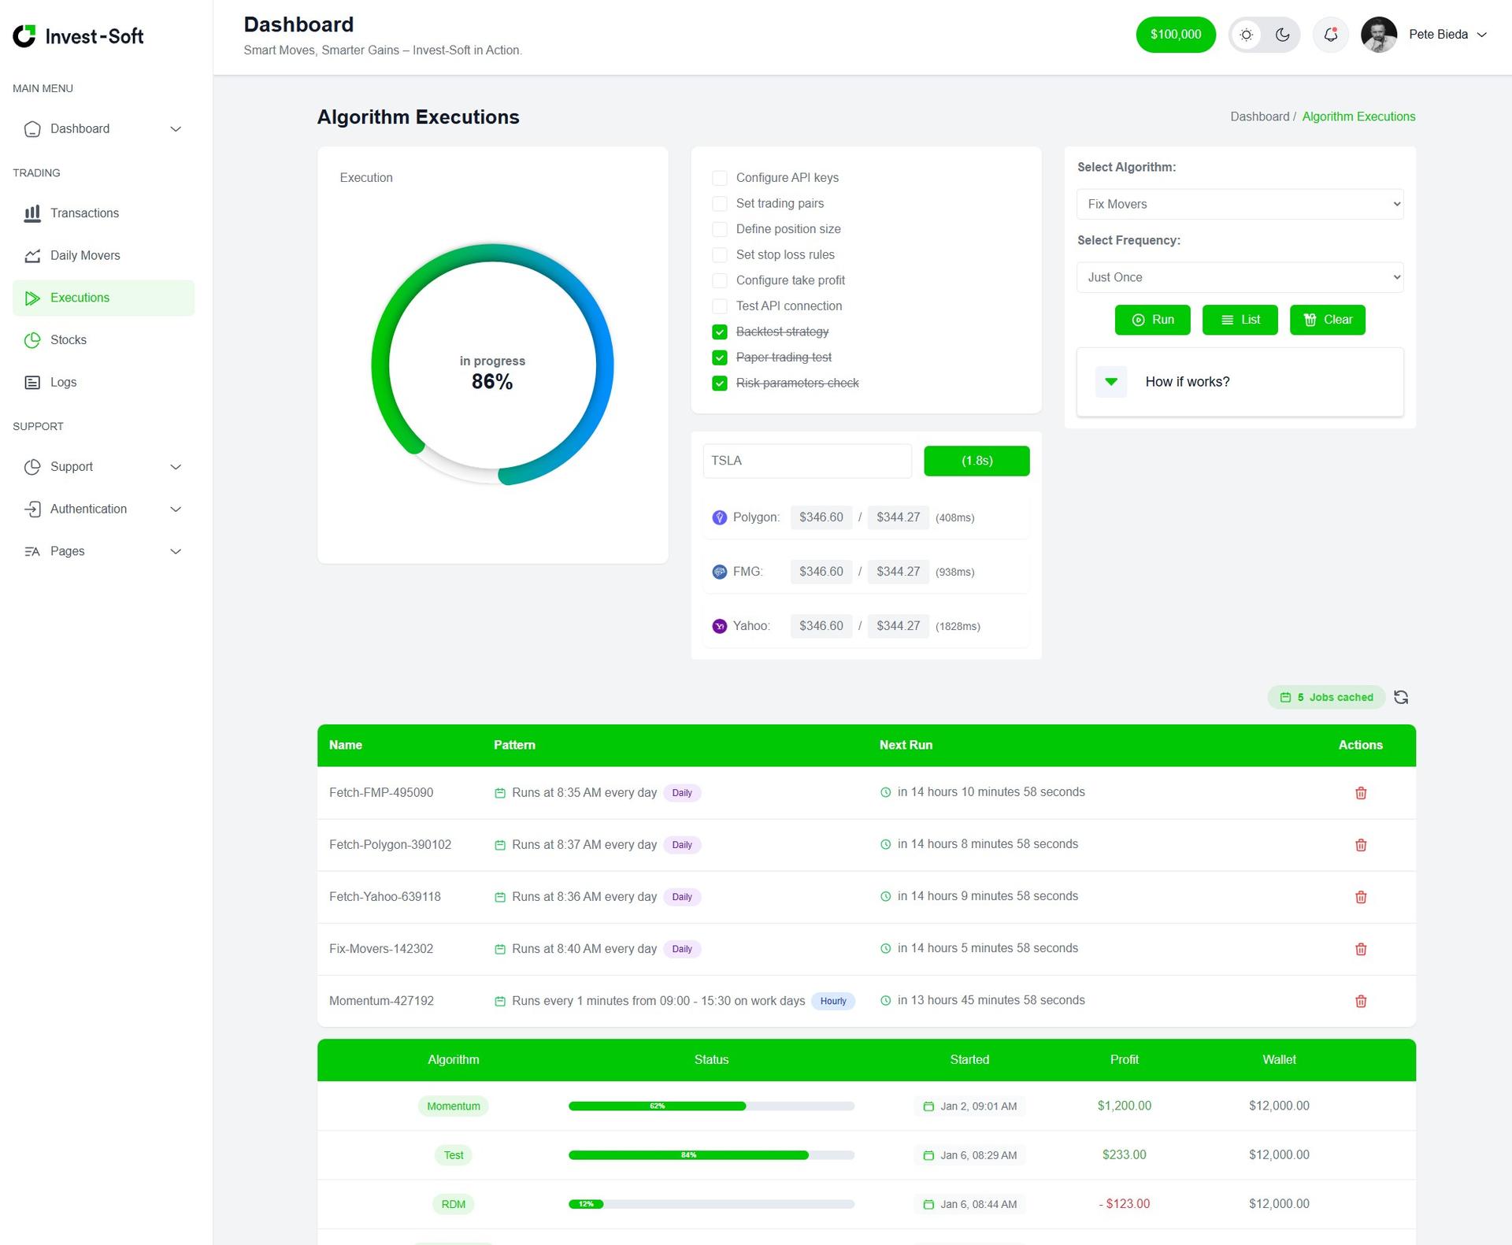Expand the How if works section
Viewport: 1512px width, 1245px height.
[x=1110, y=382]
